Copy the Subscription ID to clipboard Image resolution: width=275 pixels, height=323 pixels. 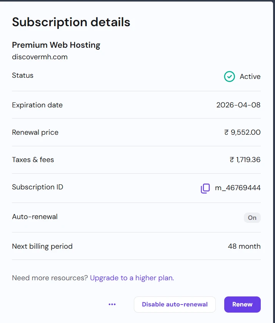coord(205,189)
